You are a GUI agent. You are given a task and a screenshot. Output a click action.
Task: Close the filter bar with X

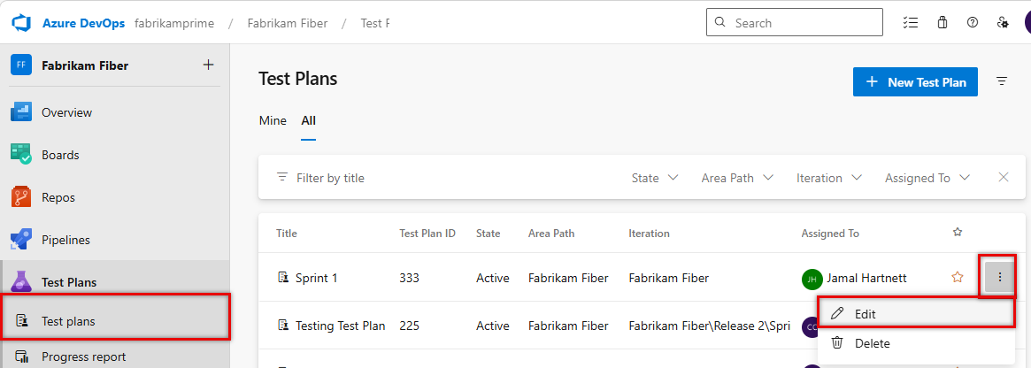1004,177
